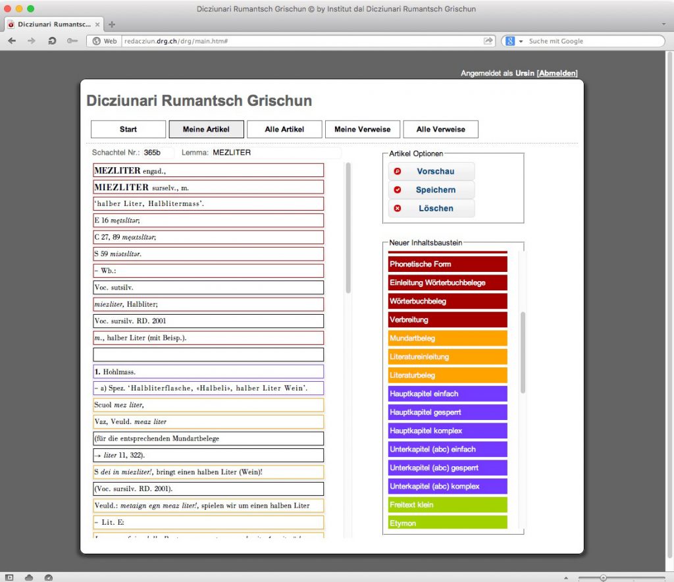Expand the tab list arrow at right
This screenshot has width=674, height=582.
(x=663, y=24)
